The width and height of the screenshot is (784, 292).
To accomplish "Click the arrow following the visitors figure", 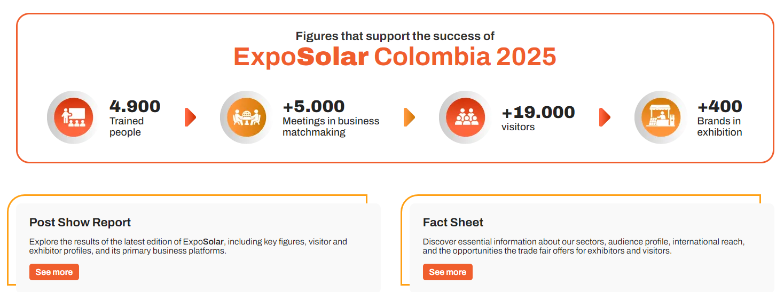I will [x=605, y=117].
